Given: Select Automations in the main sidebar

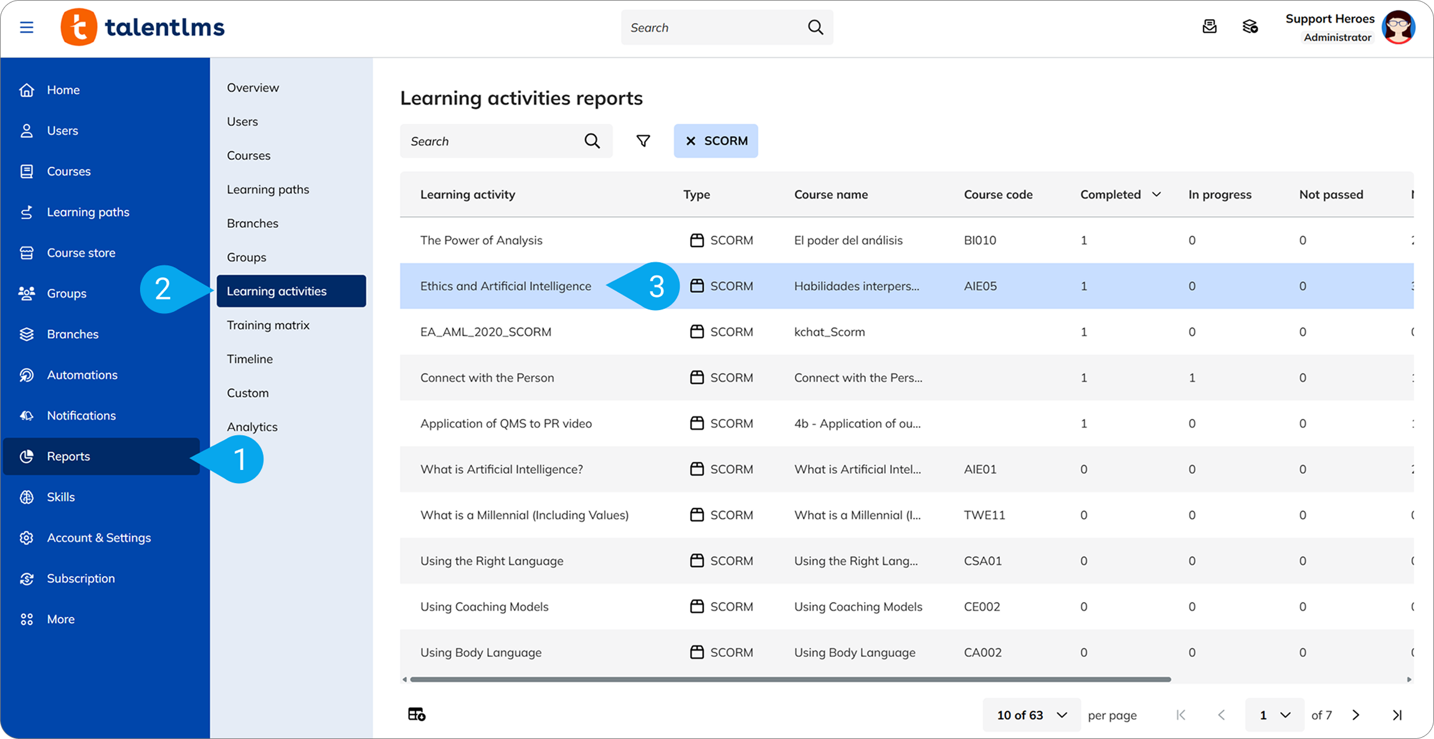Looking at the screenshot, I should [x=82, y=375].
